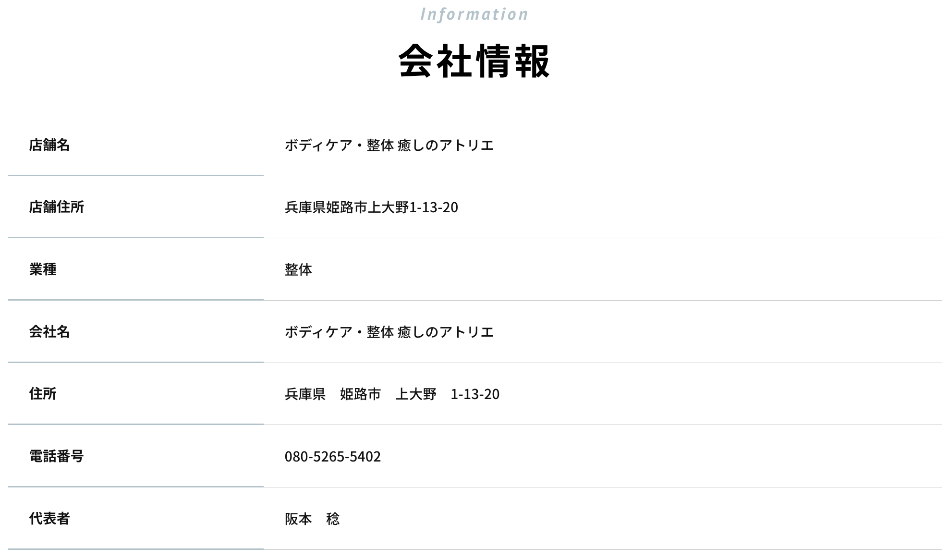Click the company name value beside 会社名
The height and width of the screenshot is (559, 948).
[x=389, y=332]
